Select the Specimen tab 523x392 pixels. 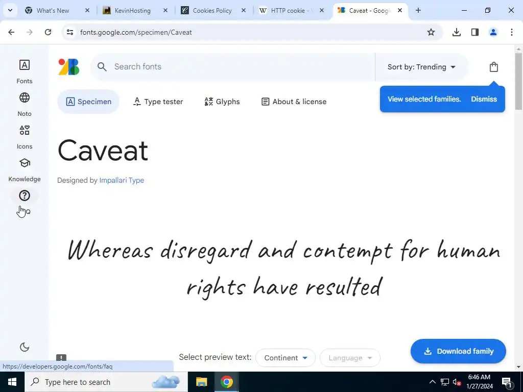88,102
